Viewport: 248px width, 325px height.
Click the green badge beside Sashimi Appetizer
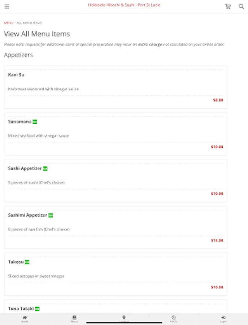pos(51,216)
